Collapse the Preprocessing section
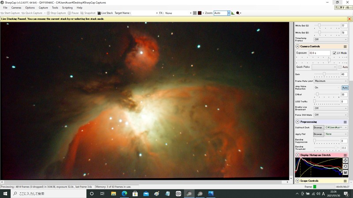The width and height of the screenshot is (353, 198). (297, 122)
